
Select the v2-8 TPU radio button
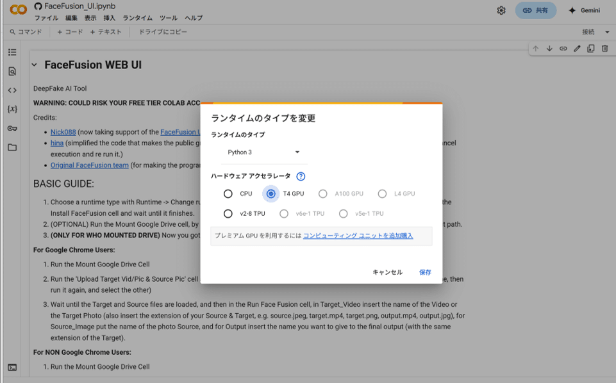pos(228,213)
